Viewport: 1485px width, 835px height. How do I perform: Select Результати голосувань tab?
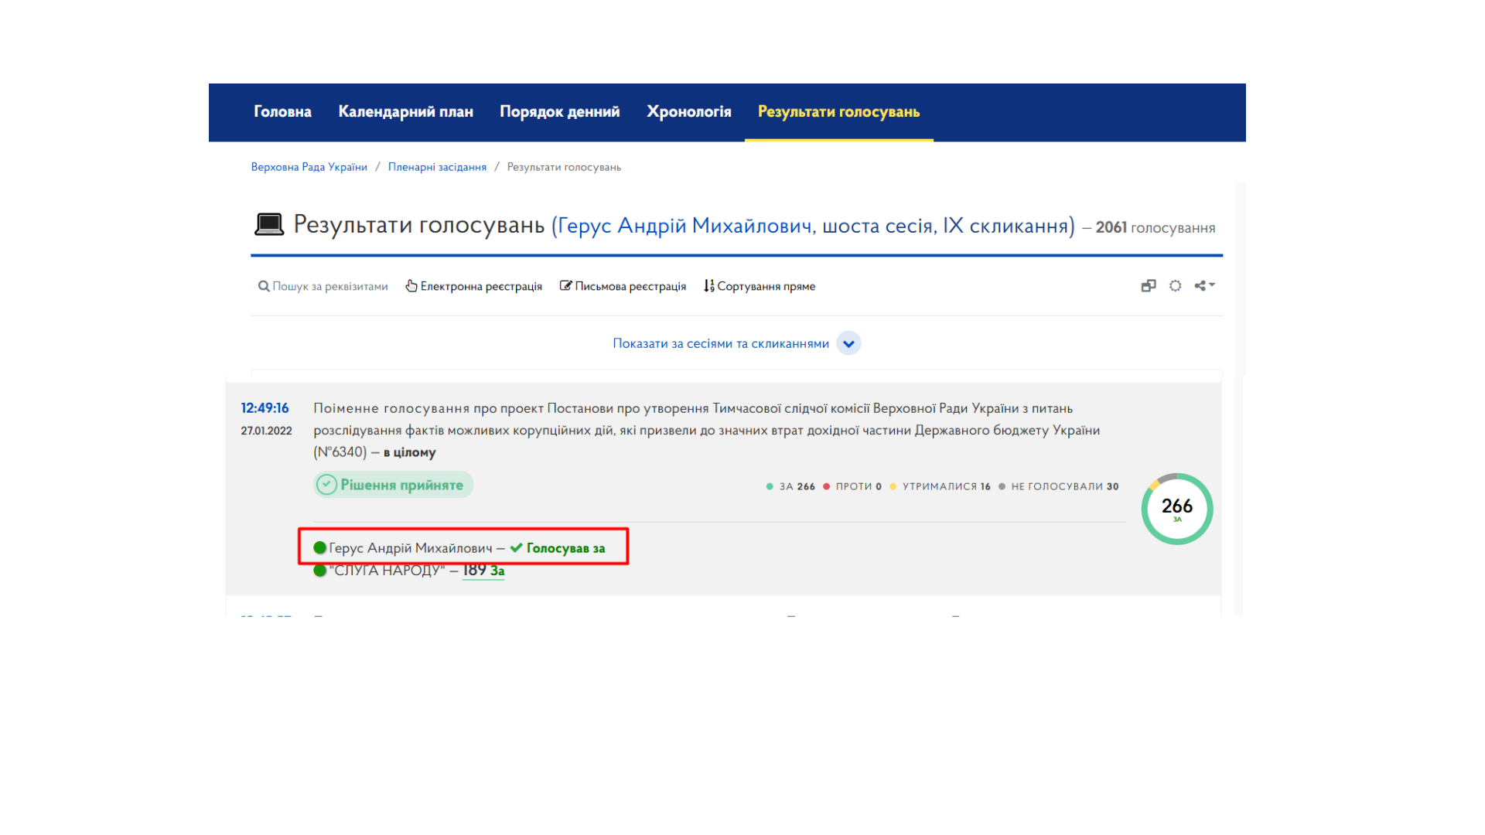pyautogui.click(x=838, y=111)
